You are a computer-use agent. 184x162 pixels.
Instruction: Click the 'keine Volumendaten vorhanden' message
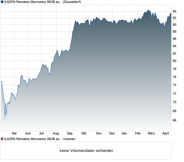click(86, 151)
